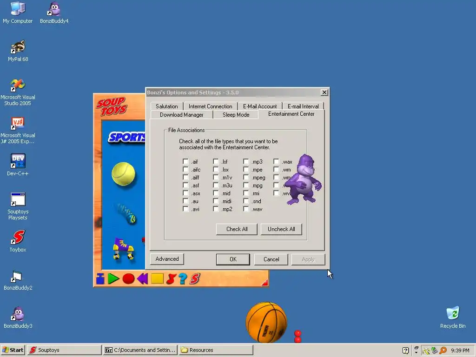Switch to the E-mail Interval tab
The width and height of the screenshot is (476, 357).
coord(303,106)
